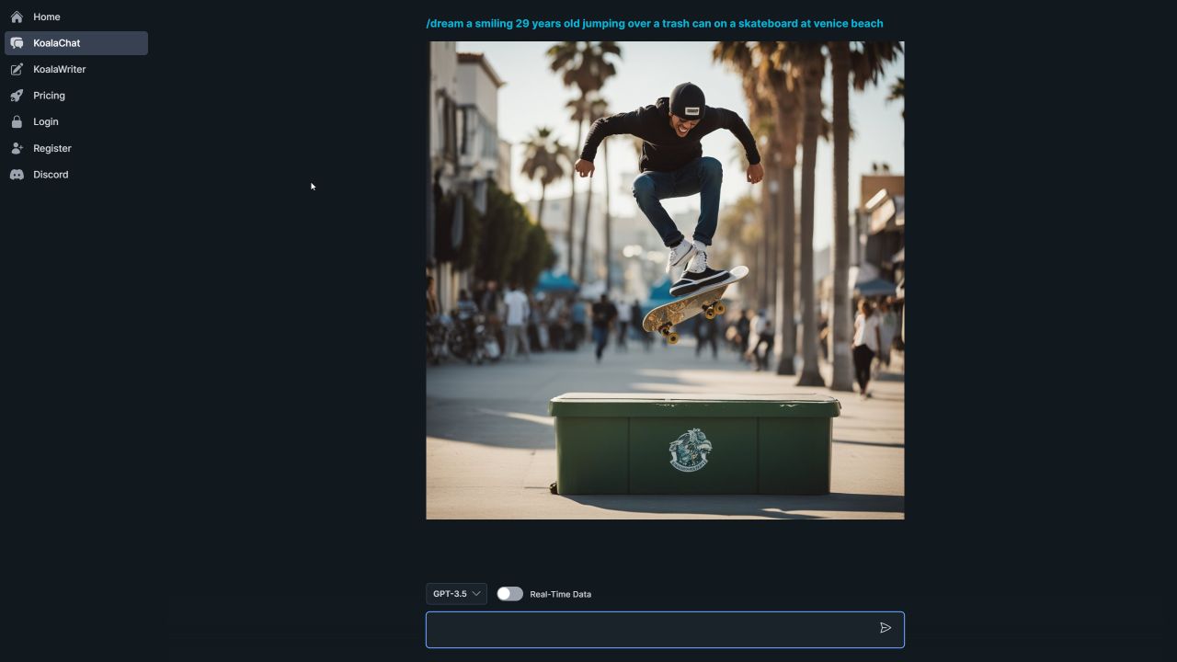The width and height of the screenshot is (1177, 662).
Task: Click the KoalaChat speech bubble icon
Action: 17,43
